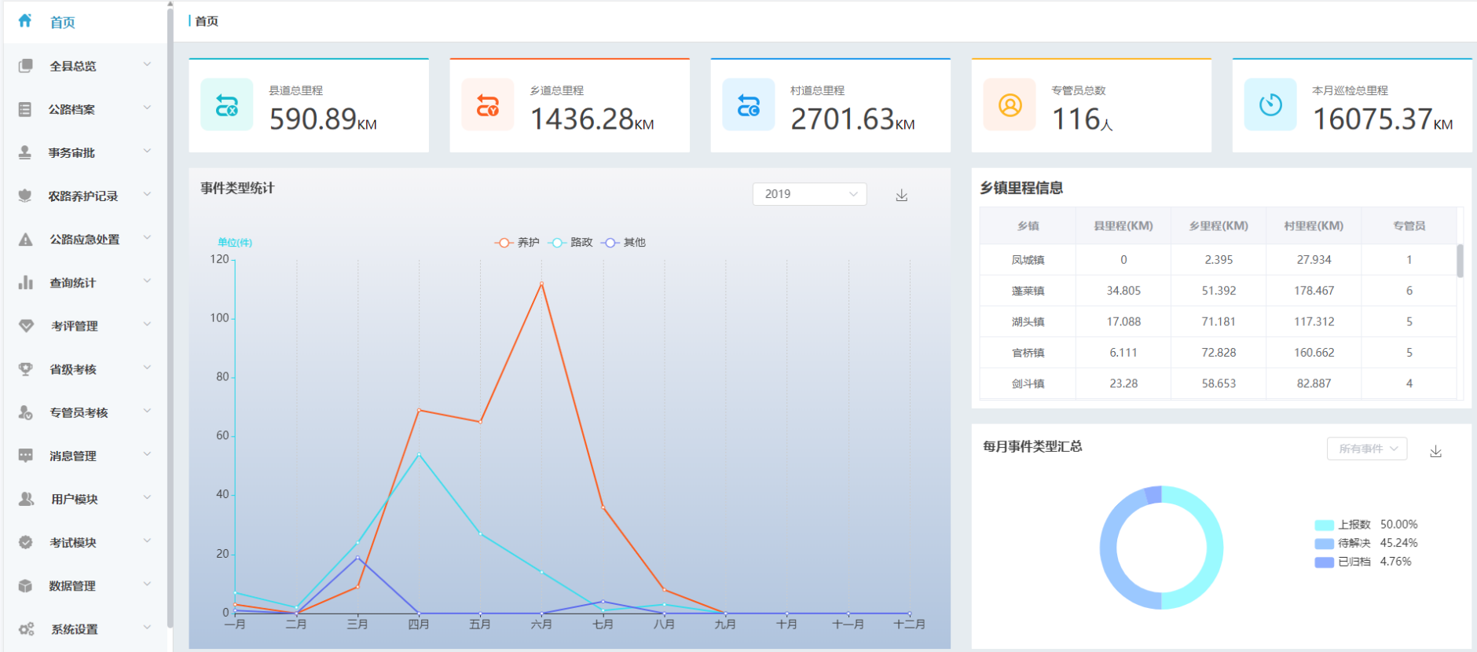Click the 乡镇里程信息 table scrollbar

pos(1460,261)
